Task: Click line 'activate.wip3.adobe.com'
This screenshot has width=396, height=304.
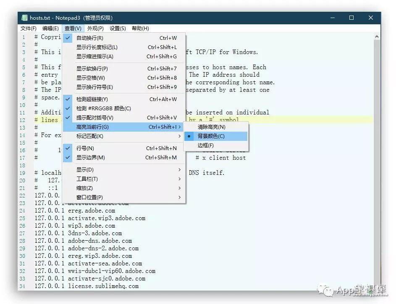Action: (107, 218)
